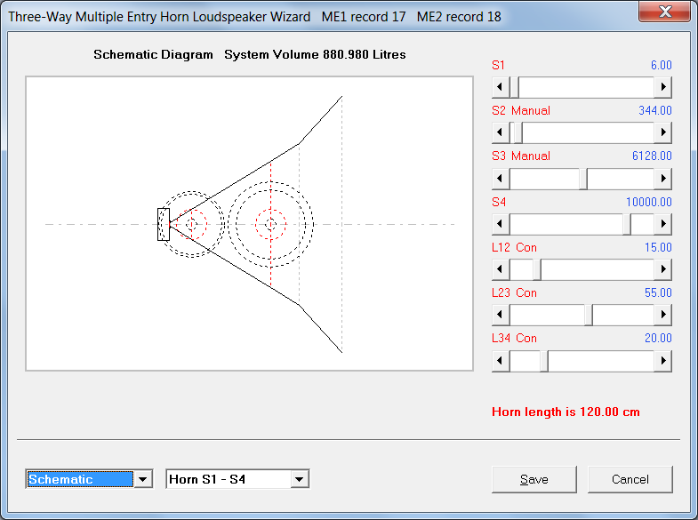Click the L23 Con slider thumb
The height and width of the screenshot is (520, 698).
click(589, 315)
